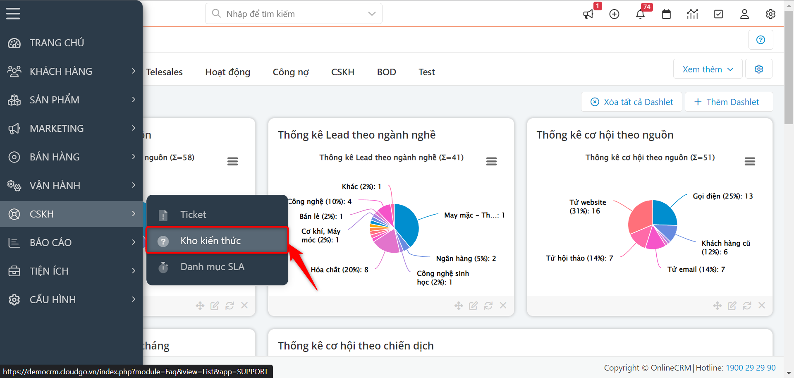Refresh the cơ hội theo nguồn dashlet
This screenshot has width=794, height=378.
(x=747, y=306)
